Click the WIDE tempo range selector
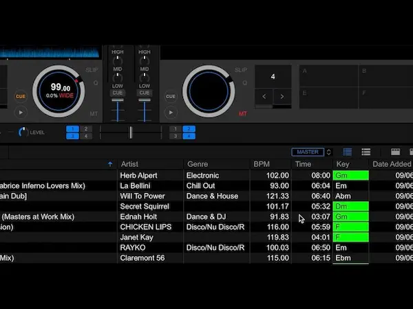413x309 pixels. [66, 95]
